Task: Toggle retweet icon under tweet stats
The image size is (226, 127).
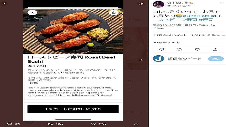Action: click(x=179, y=49)
